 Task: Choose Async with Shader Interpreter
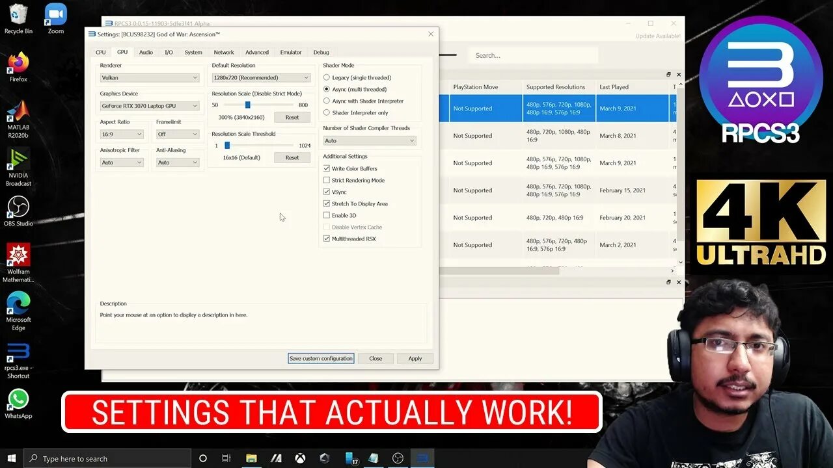coord(364,101)
